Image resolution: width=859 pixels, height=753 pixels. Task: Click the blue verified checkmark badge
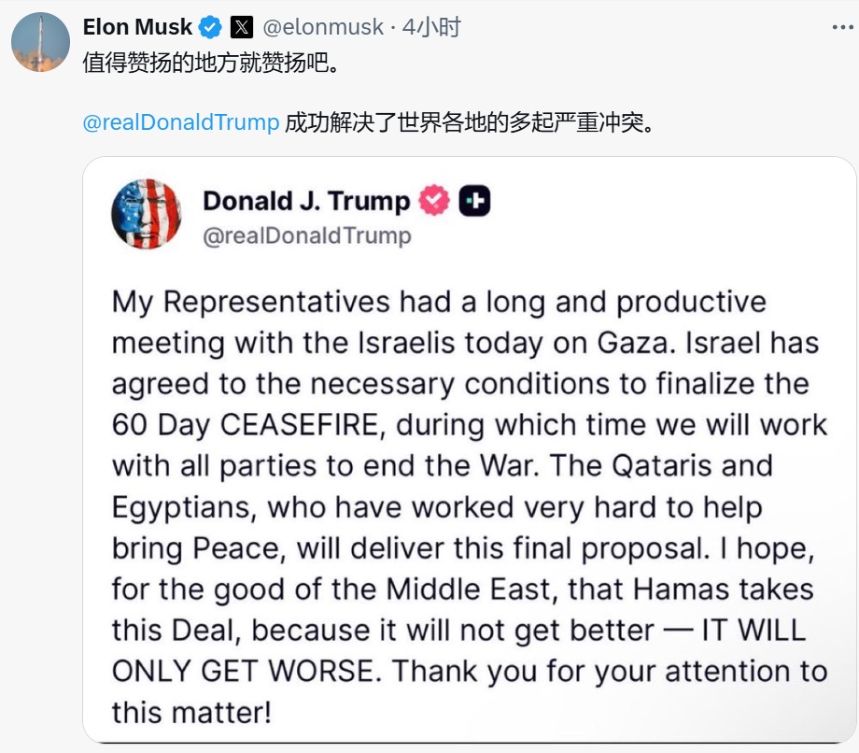(211, 27)
